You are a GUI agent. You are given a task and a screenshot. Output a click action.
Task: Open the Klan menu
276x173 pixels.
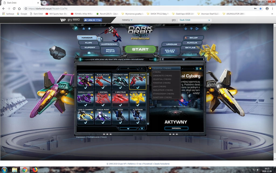(x=88, y=43)
